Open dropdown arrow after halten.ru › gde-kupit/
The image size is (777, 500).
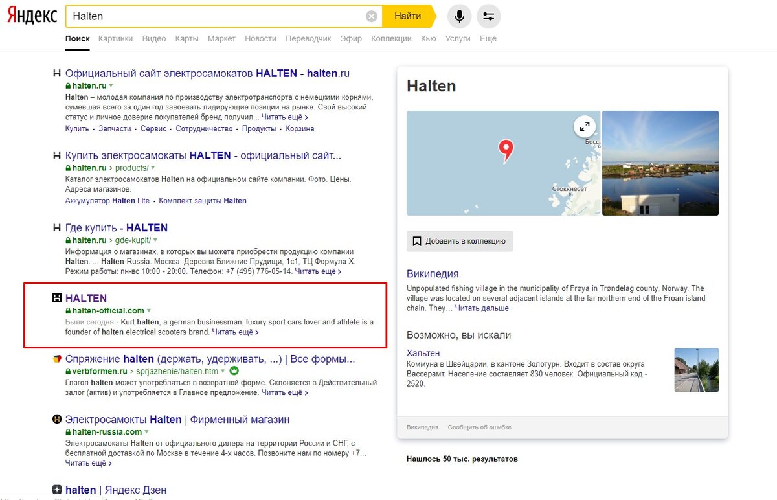tap(156, 240)
